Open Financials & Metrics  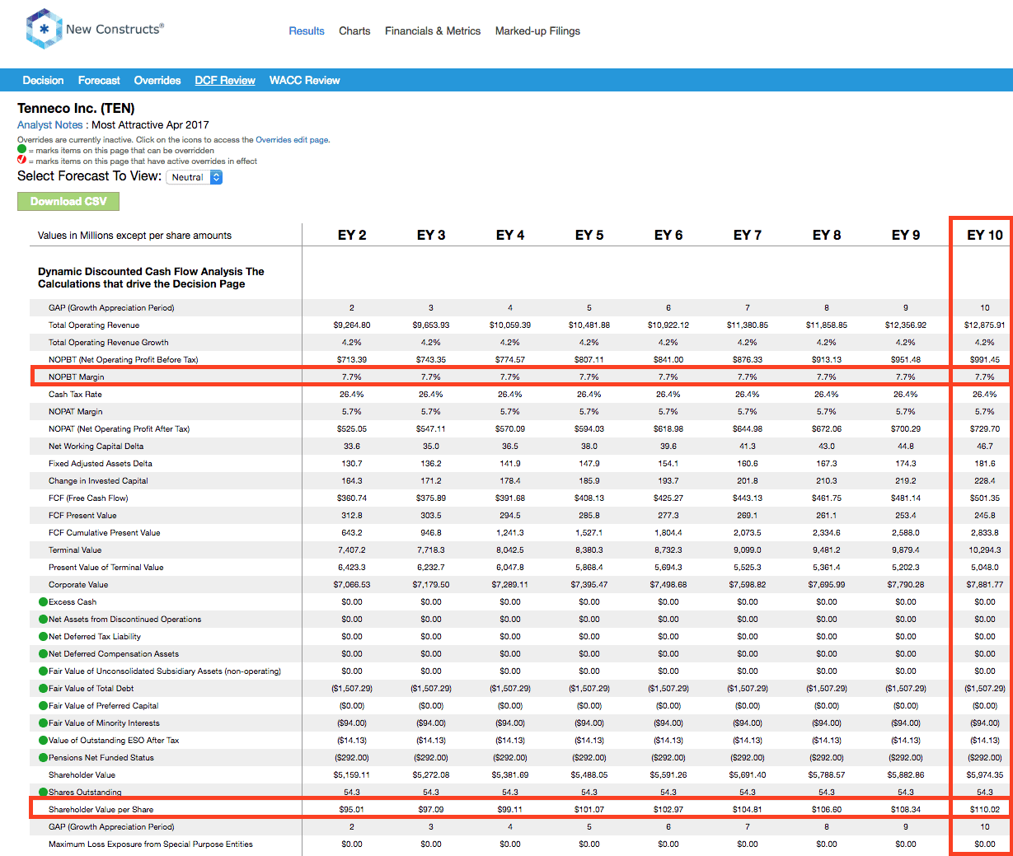[x=433, y=31]
